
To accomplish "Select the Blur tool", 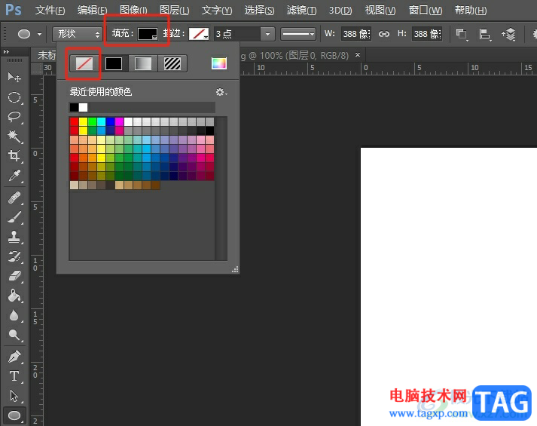I will coord(14,315).
